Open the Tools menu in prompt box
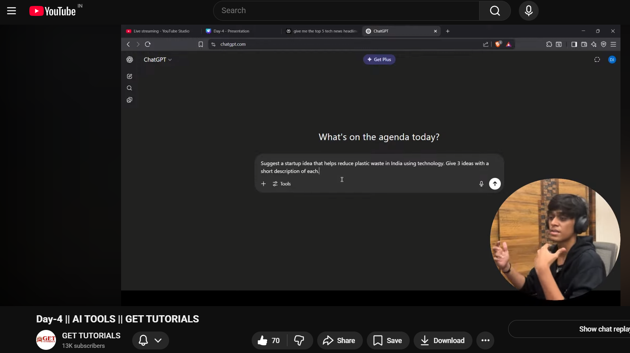Viewport: 630px width, 353px height. pos(282,184)
